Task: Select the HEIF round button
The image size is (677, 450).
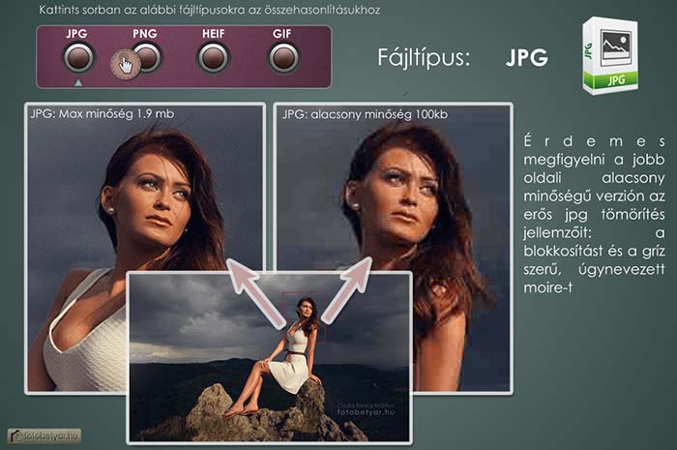Action: 213,58
